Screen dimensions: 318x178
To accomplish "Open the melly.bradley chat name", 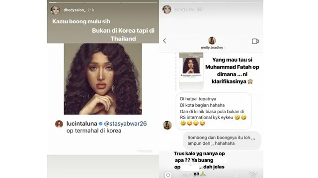I will [212, 47].
